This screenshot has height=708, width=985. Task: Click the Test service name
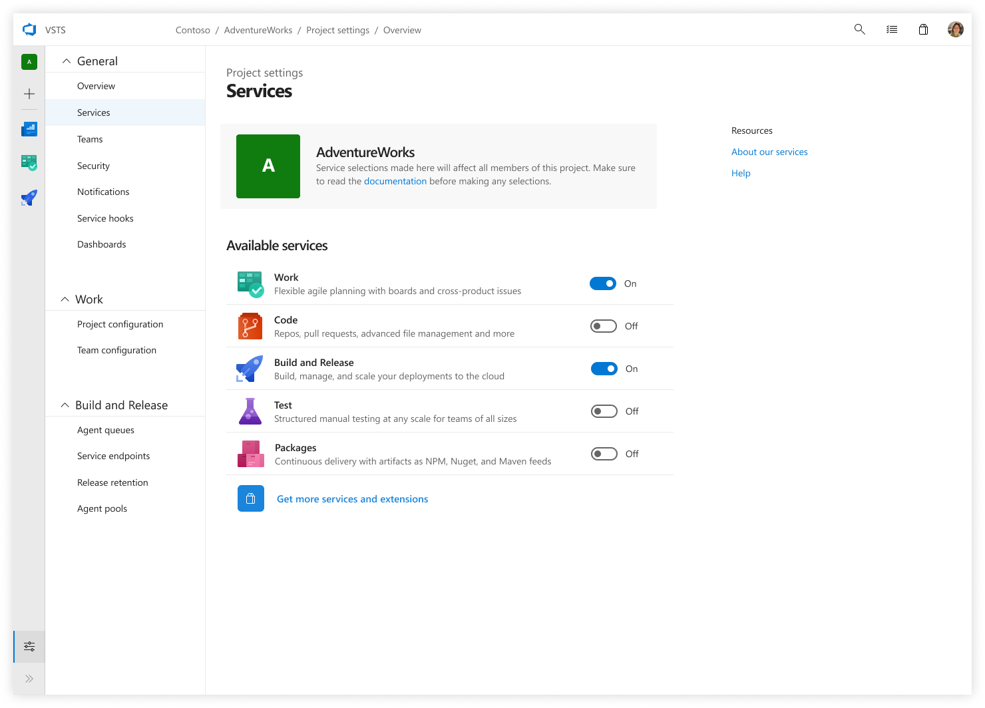point(283,405)
